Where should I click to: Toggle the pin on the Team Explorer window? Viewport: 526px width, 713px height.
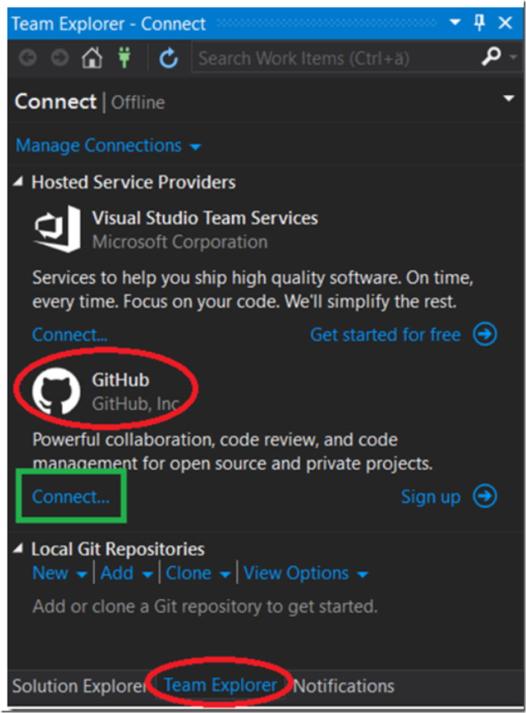coord(480,23)
